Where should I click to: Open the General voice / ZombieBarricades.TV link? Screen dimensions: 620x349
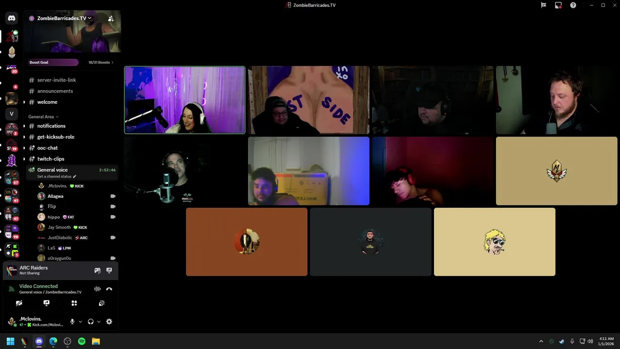tap(50, 292)
